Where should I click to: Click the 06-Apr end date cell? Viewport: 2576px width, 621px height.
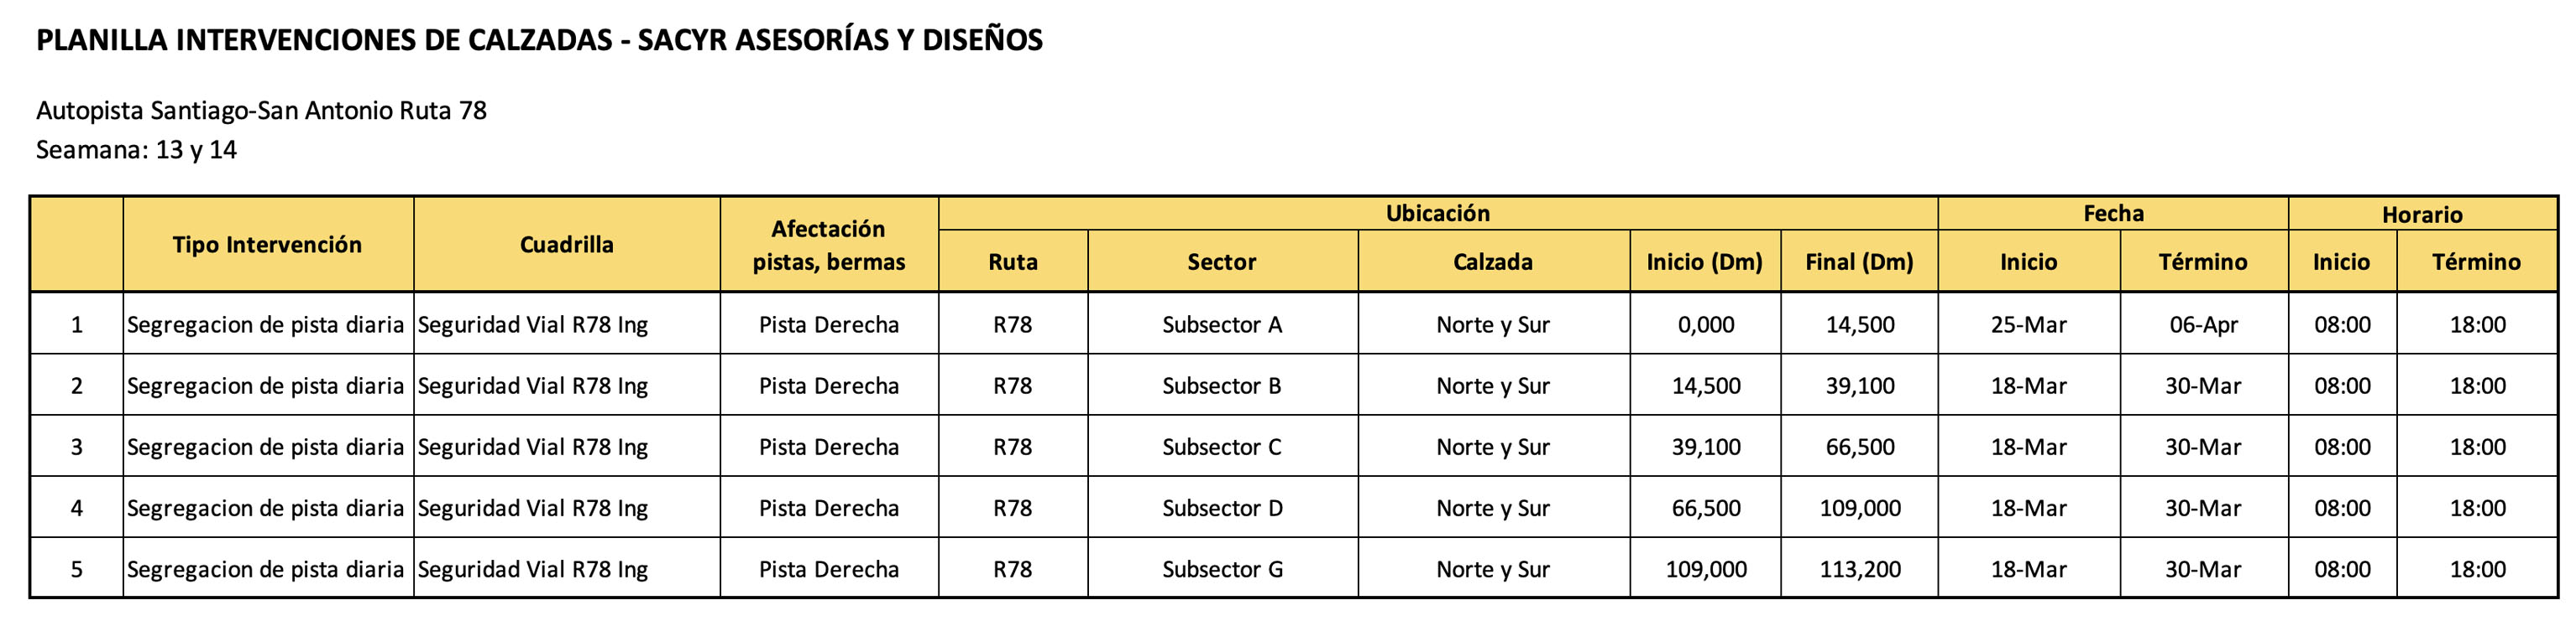[2204, 324]
